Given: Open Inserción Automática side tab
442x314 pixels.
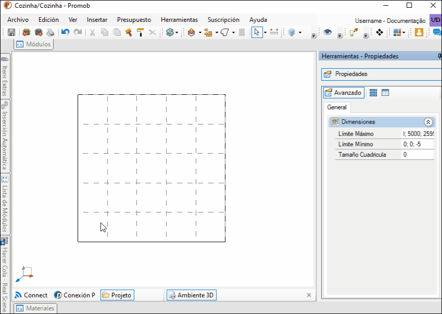Looking at the screenshot, I should [5, 136].
